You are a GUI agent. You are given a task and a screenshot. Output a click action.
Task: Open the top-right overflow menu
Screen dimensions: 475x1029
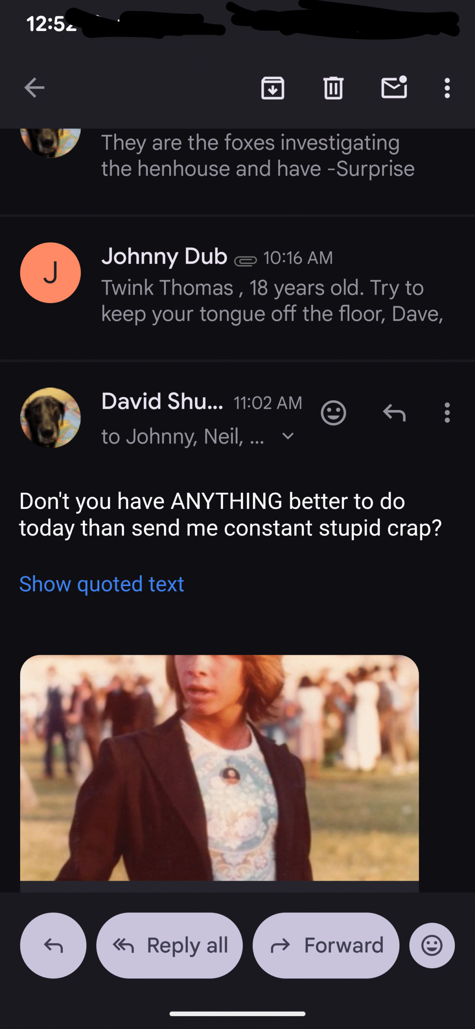[447, 88]
